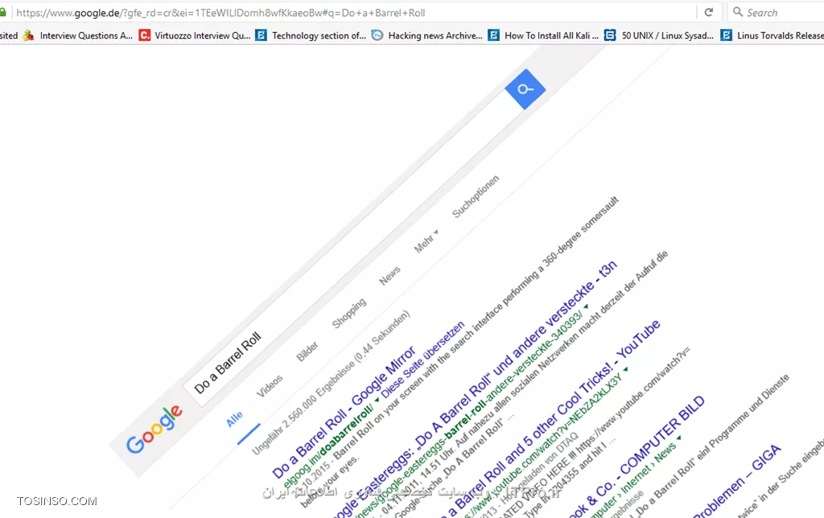Viewport: 824px width, 518px height.
Task: Click the Linus Torvalds bookmark favicon
Action: pyautogui.click(x=727, y=35)
